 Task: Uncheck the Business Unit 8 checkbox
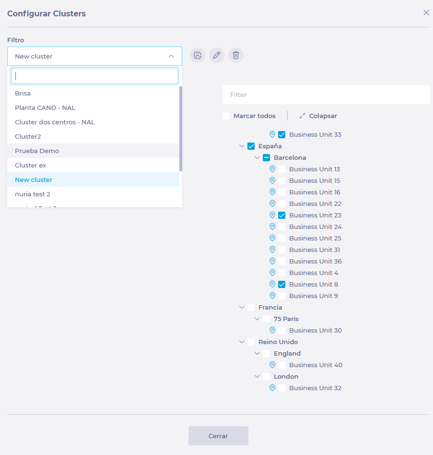(282, 284)
